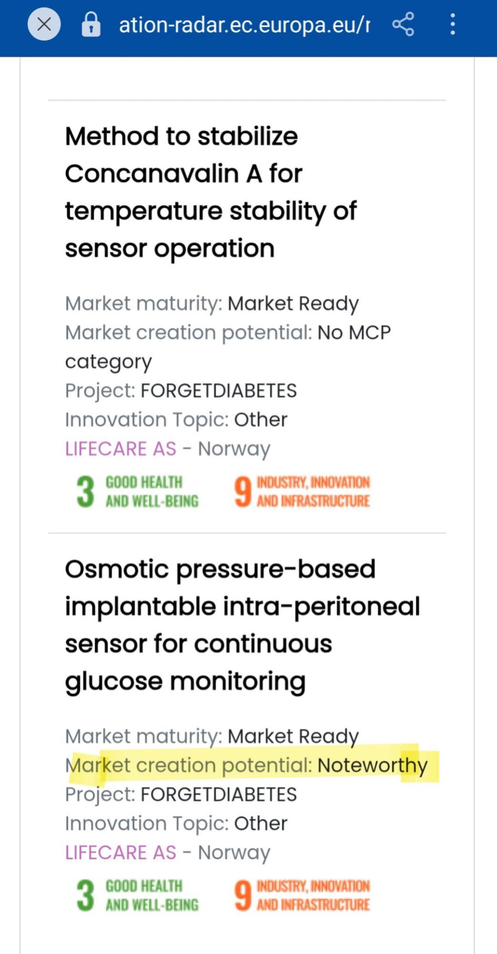This screenshot has height=954, width=497.
Task: Tap "Market Ready" maturity in the Concanavalin entry
Action: (293, 303)
